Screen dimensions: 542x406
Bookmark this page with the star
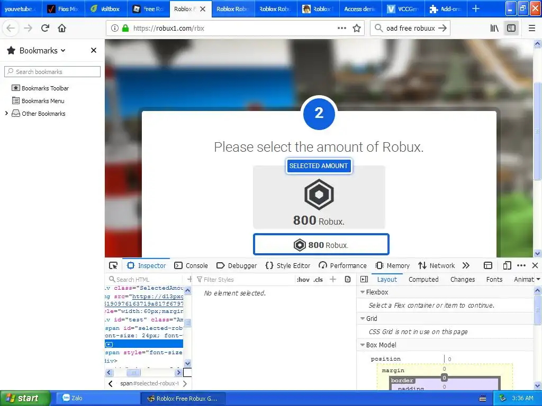[x=357, y=28]
